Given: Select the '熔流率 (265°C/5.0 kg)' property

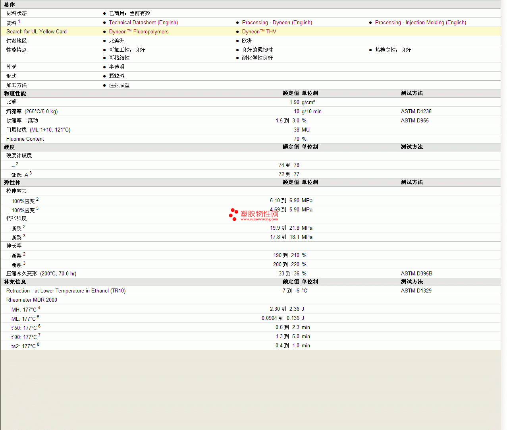Looking at the screenshot, I should [32, 112].
